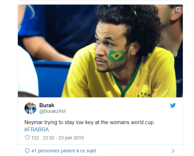194x156 pixels.
Task: Click the tweet text about Neymar
Action: 90,122
